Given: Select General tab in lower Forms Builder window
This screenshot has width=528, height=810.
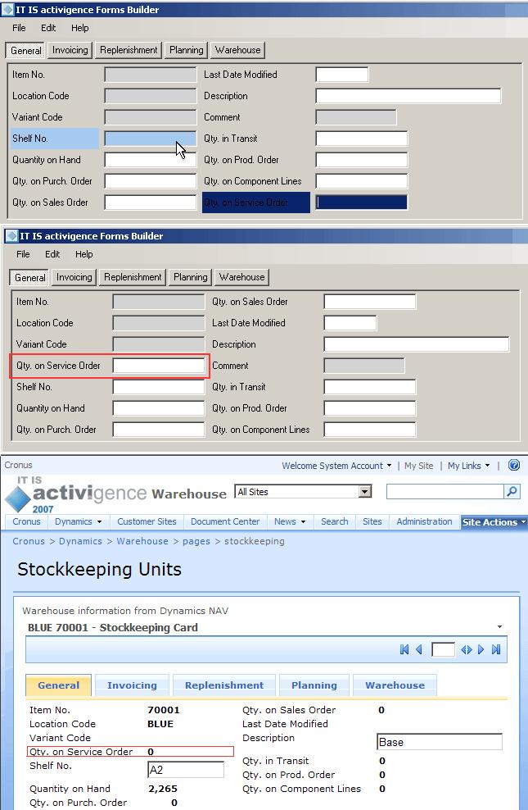Looking at the screenshot, I should point(30,277).
